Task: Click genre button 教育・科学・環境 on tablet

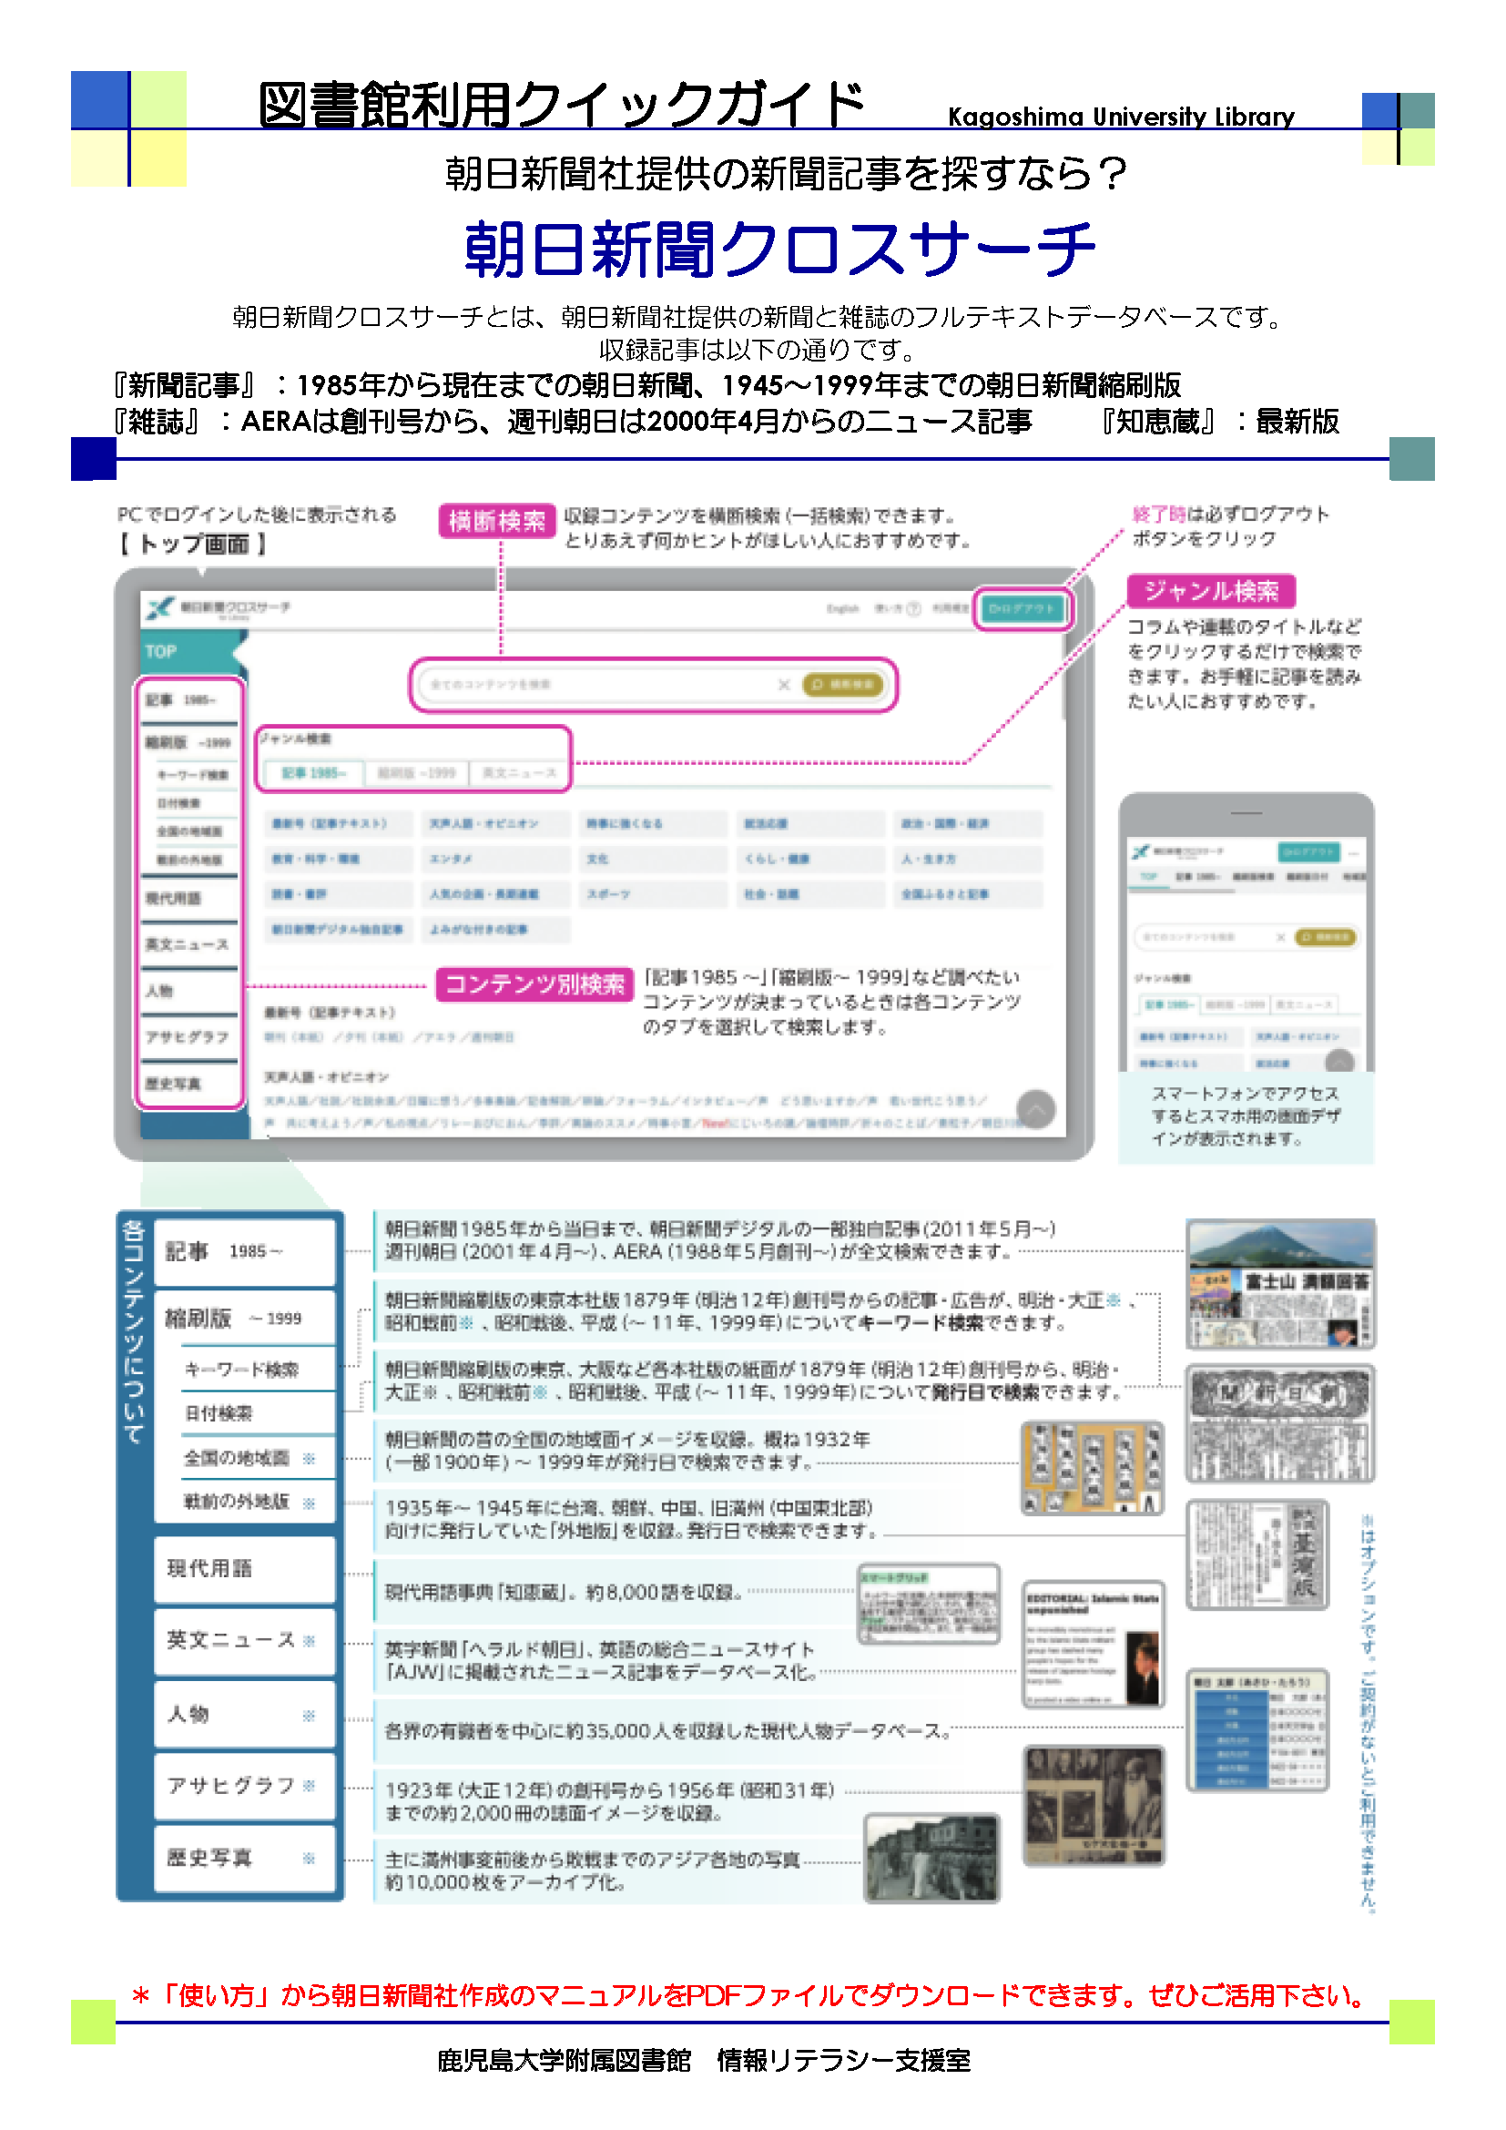Action: coord(339,859)
